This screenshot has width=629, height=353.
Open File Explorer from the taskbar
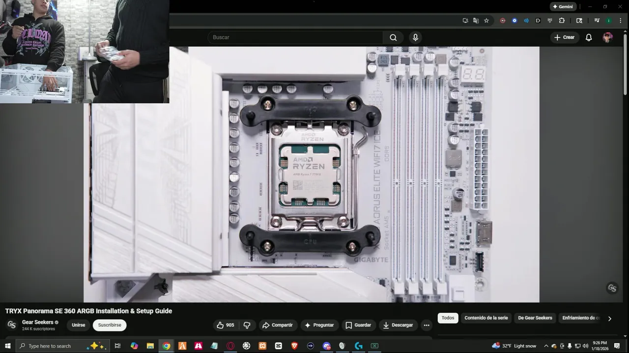[x=150, y=346]
